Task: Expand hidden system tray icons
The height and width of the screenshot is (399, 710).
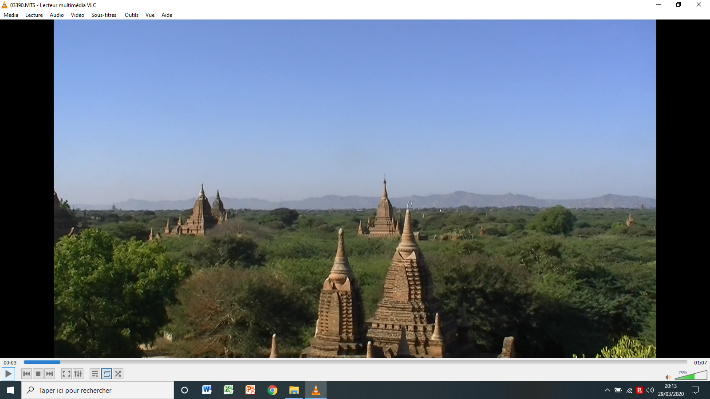Action: pyautogui.click(x=607, y=390)
